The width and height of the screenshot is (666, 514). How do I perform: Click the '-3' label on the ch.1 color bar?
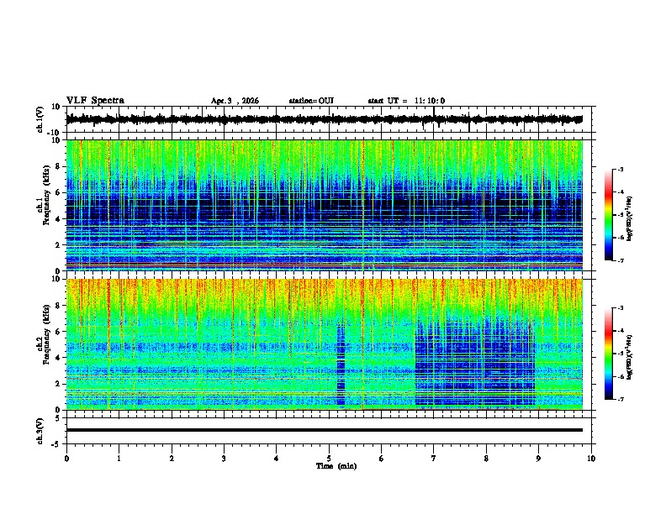[x=621, y=169]
